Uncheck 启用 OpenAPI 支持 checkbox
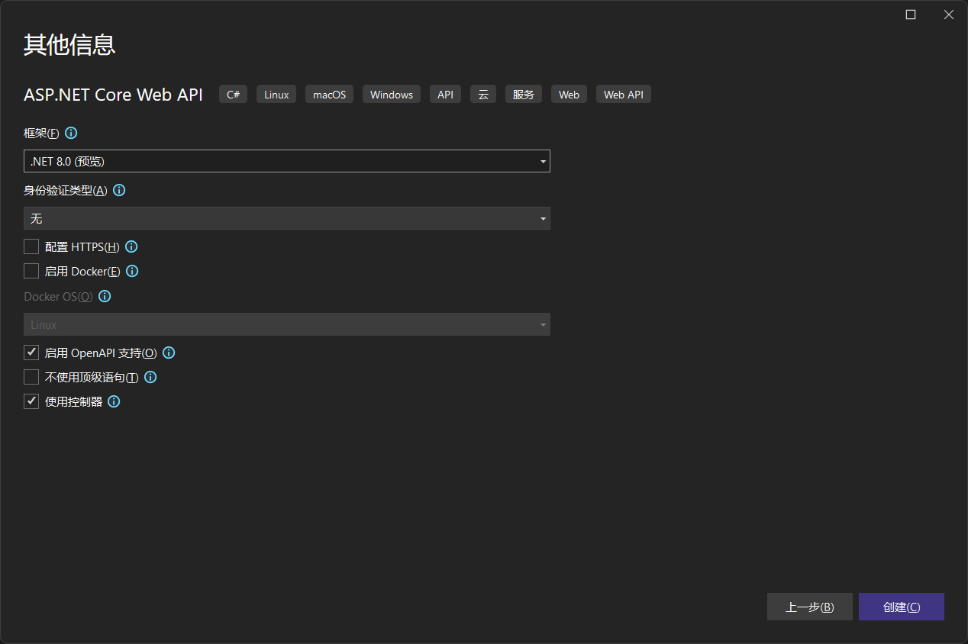The width and height of the screenshot is (968, 644). [31, 353]
